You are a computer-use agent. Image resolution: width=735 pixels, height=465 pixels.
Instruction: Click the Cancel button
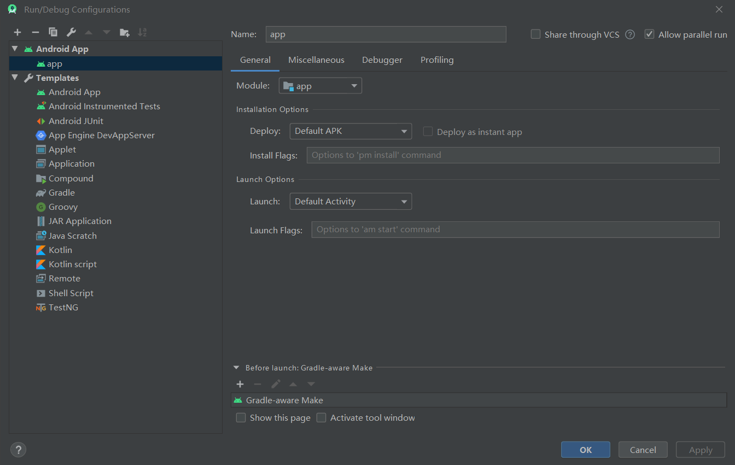click(x=643, y=450)
